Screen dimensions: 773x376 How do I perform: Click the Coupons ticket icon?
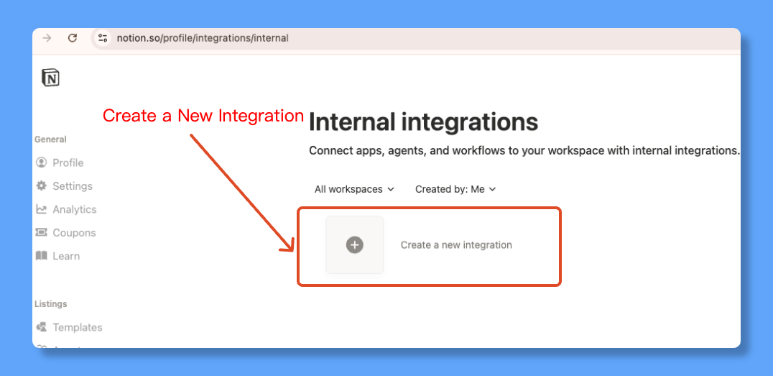tap(42, 232)
